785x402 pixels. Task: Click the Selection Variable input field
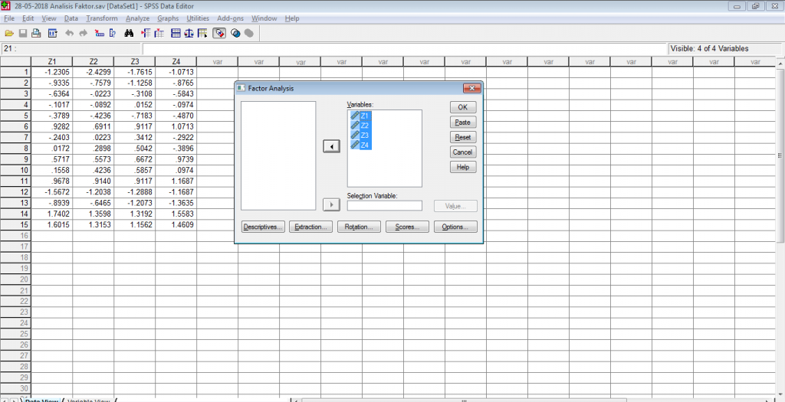(384, 206)
